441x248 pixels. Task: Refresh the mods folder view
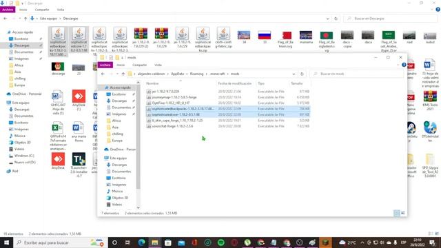click(x=302, y=74)
